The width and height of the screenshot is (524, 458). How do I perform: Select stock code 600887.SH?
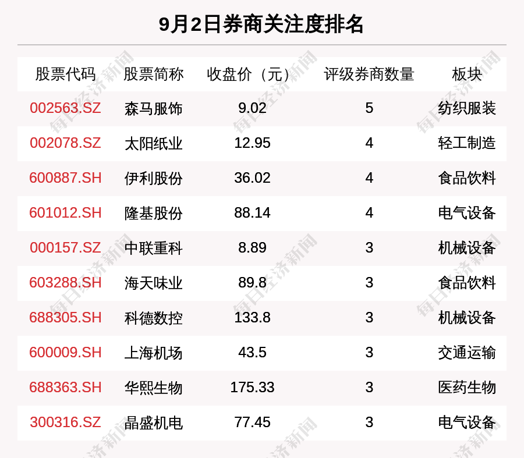pyautogui.click(x=65, y=177)
